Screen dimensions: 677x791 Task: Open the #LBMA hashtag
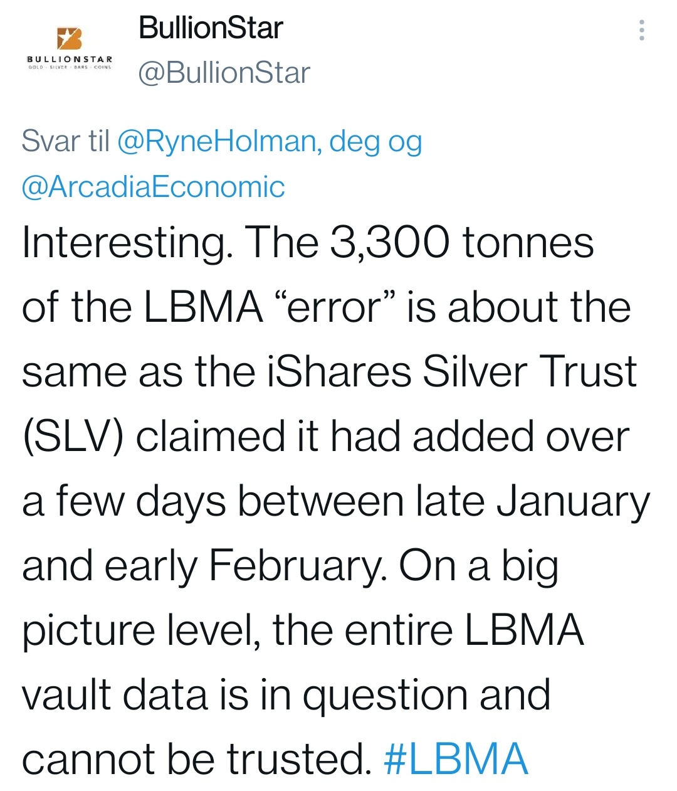[x=456, y=759]
